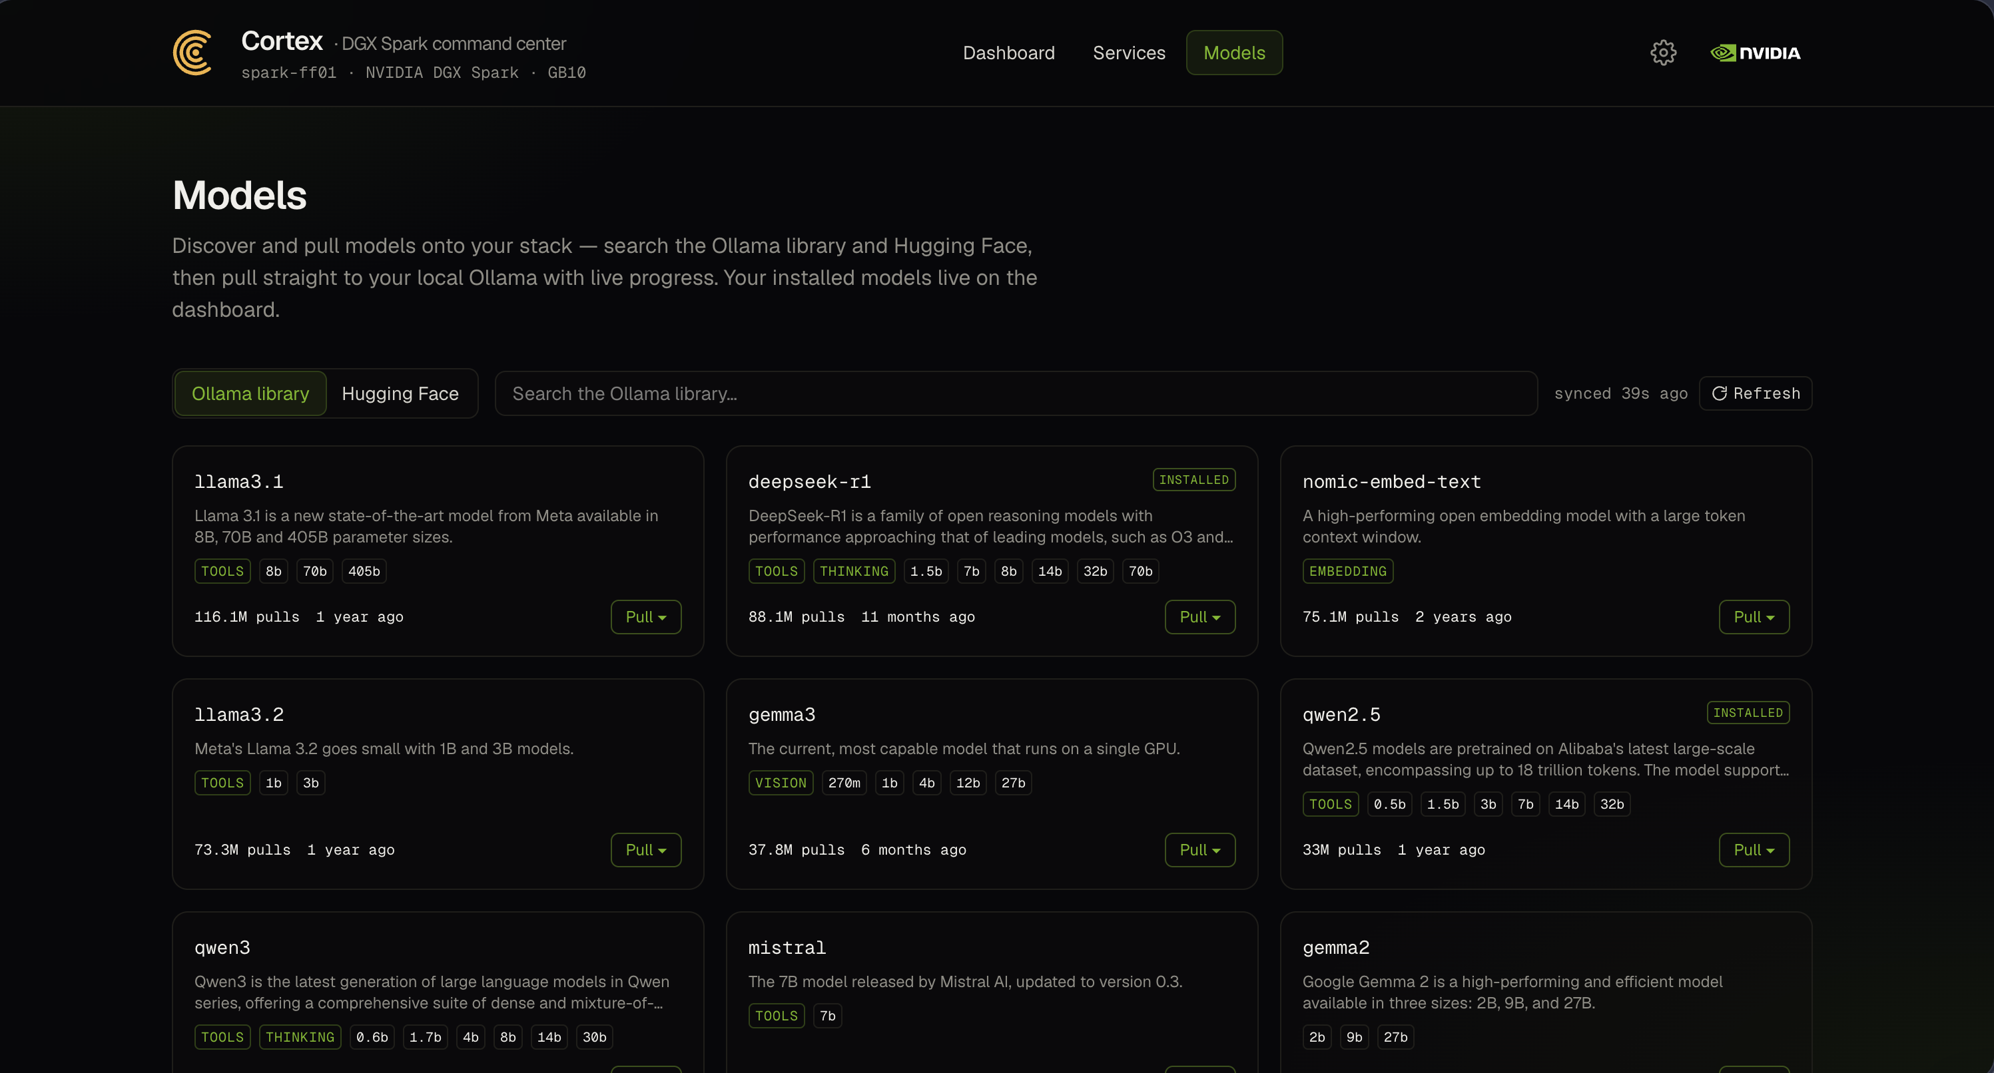Click the THINKING tag on qwen3
Screen dimensions: 1994x1073
pyautogui.click(x=300, y=1038)
